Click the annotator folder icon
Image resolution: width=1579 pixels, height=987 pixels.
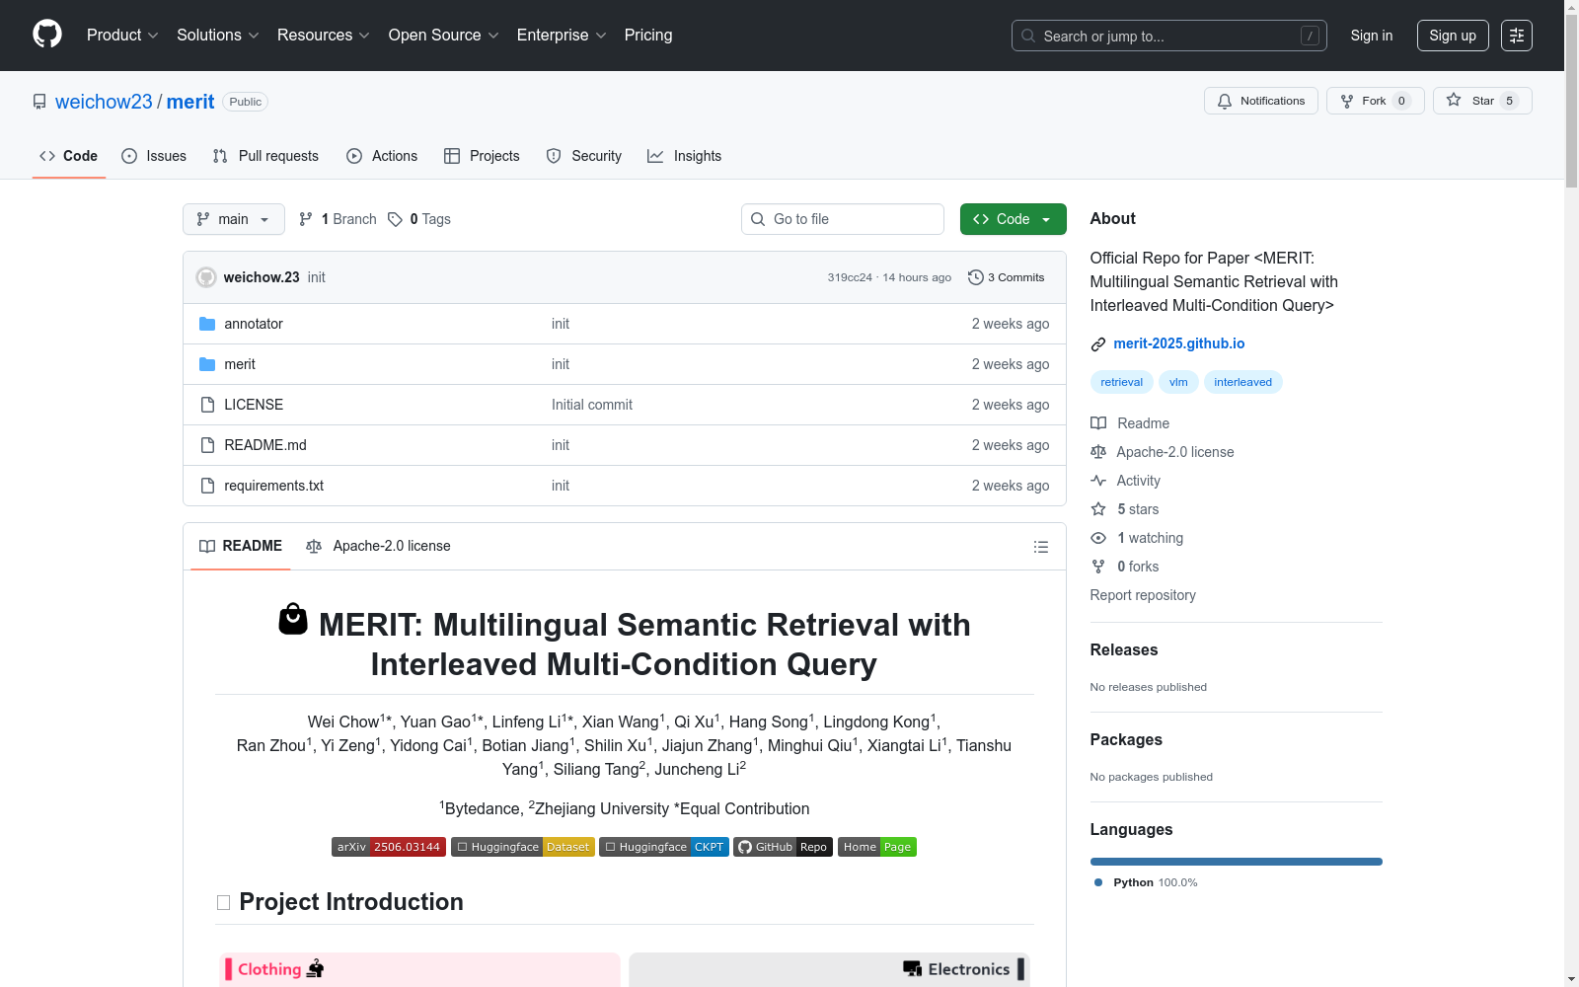(207, 324)
